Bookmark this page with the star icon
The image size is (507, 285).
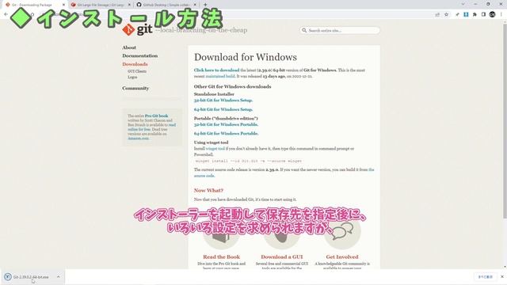click(x=446, y=14)
